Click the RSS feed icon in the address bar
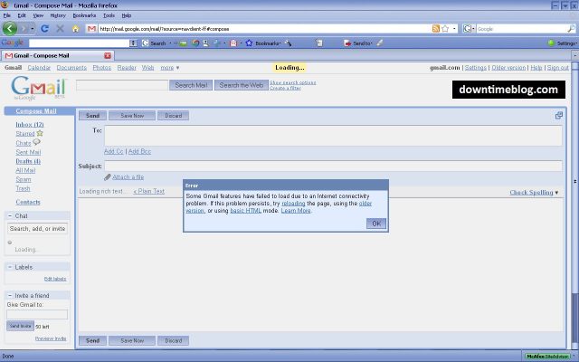Screen dimensions: 579x362 point(436,28)
